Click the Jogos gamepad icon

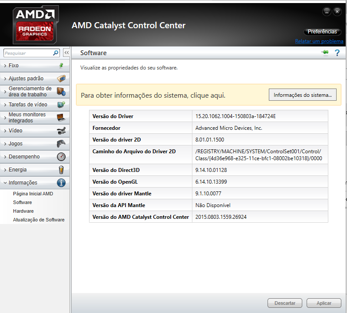(x=61, y=144)
